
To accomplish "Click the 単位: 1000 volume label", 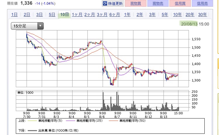I will tap(25, 93).
